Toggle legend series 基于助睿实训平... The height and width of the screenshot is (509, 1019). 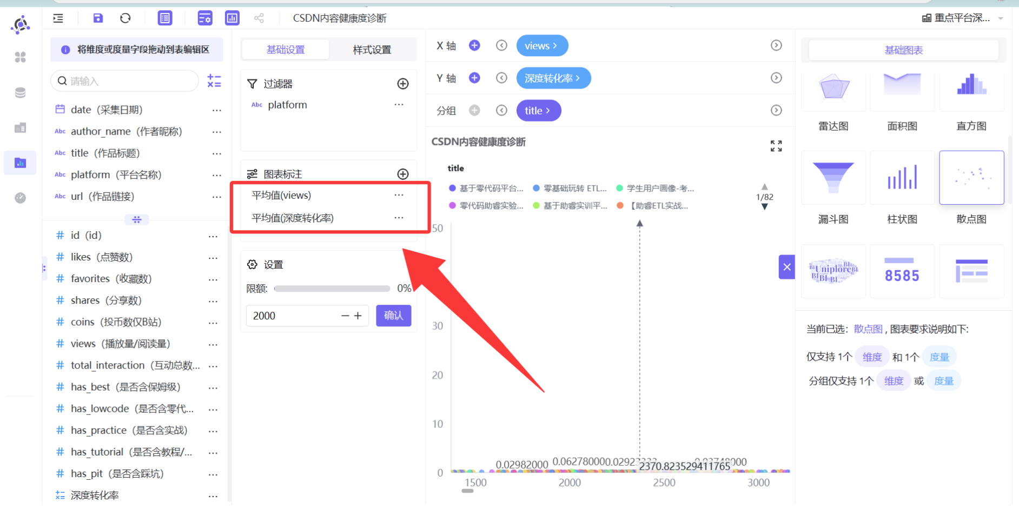[x=570, y=206]
